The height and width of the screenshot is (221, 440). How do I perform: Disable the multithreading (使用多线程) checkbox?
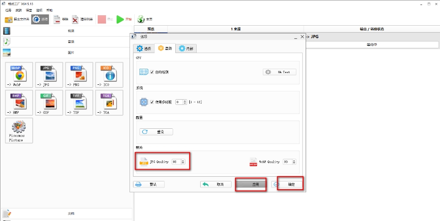point(152,102)
